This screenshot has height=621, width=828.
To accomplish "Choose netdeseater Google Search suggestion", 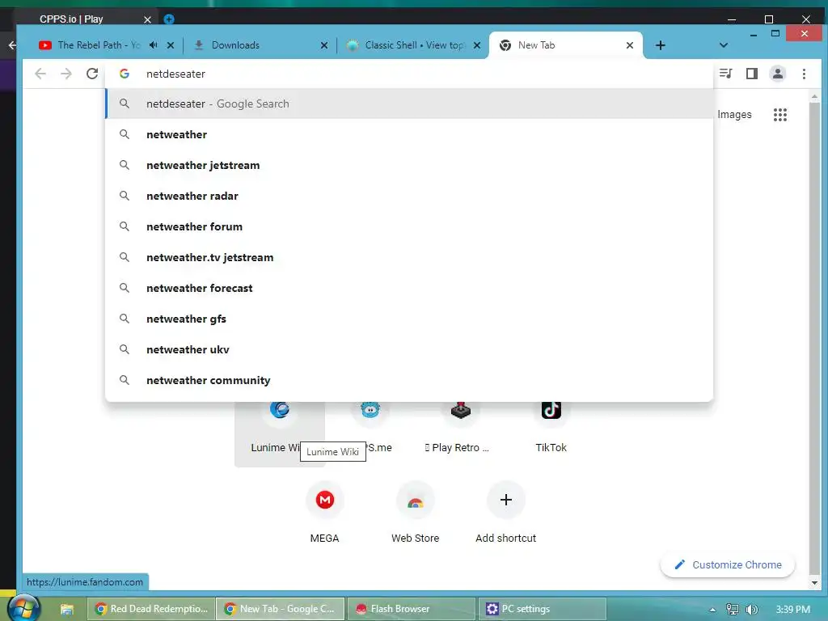I will (409, 103).
